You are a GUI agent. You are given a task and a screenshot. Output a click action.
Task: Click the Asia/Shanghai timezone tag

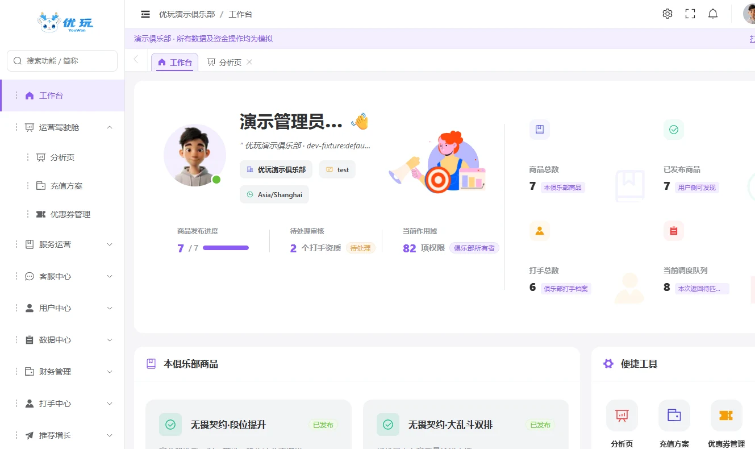(274, 194)
